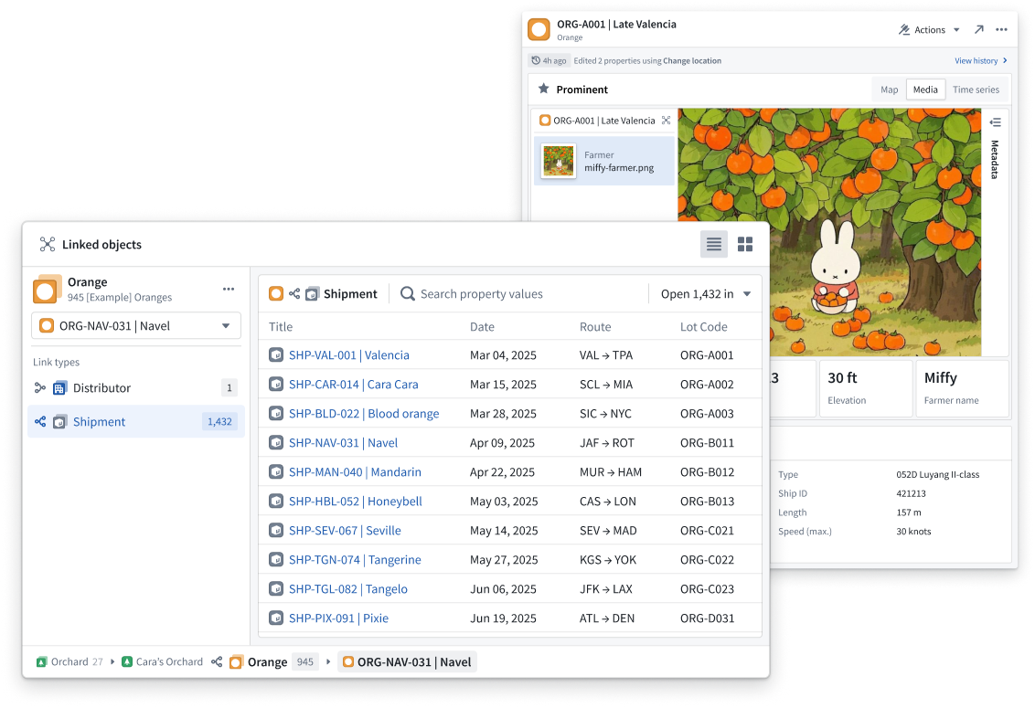Viewport: 1035px width, 708px height.
Task: Open SHP-CAR-014 | Cara Cara link
Action: pos(353,384)
